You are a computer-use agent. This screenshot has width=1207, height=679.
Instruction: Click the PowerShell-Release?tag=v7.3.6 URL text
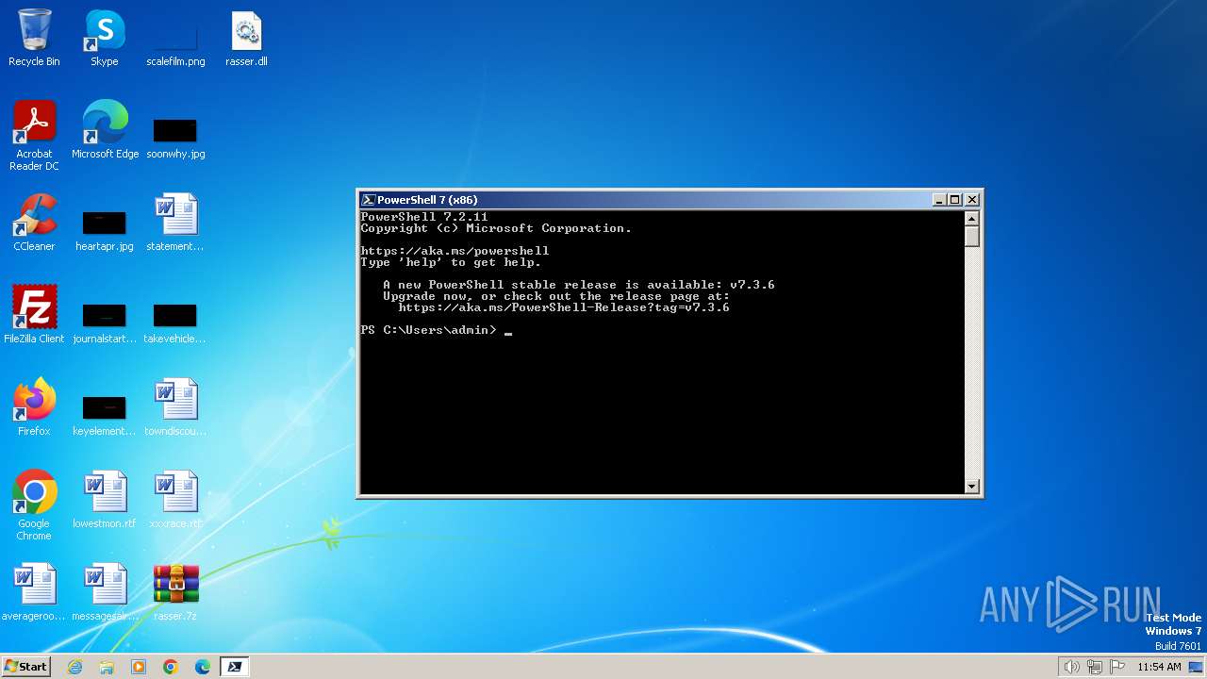point(564,307)
